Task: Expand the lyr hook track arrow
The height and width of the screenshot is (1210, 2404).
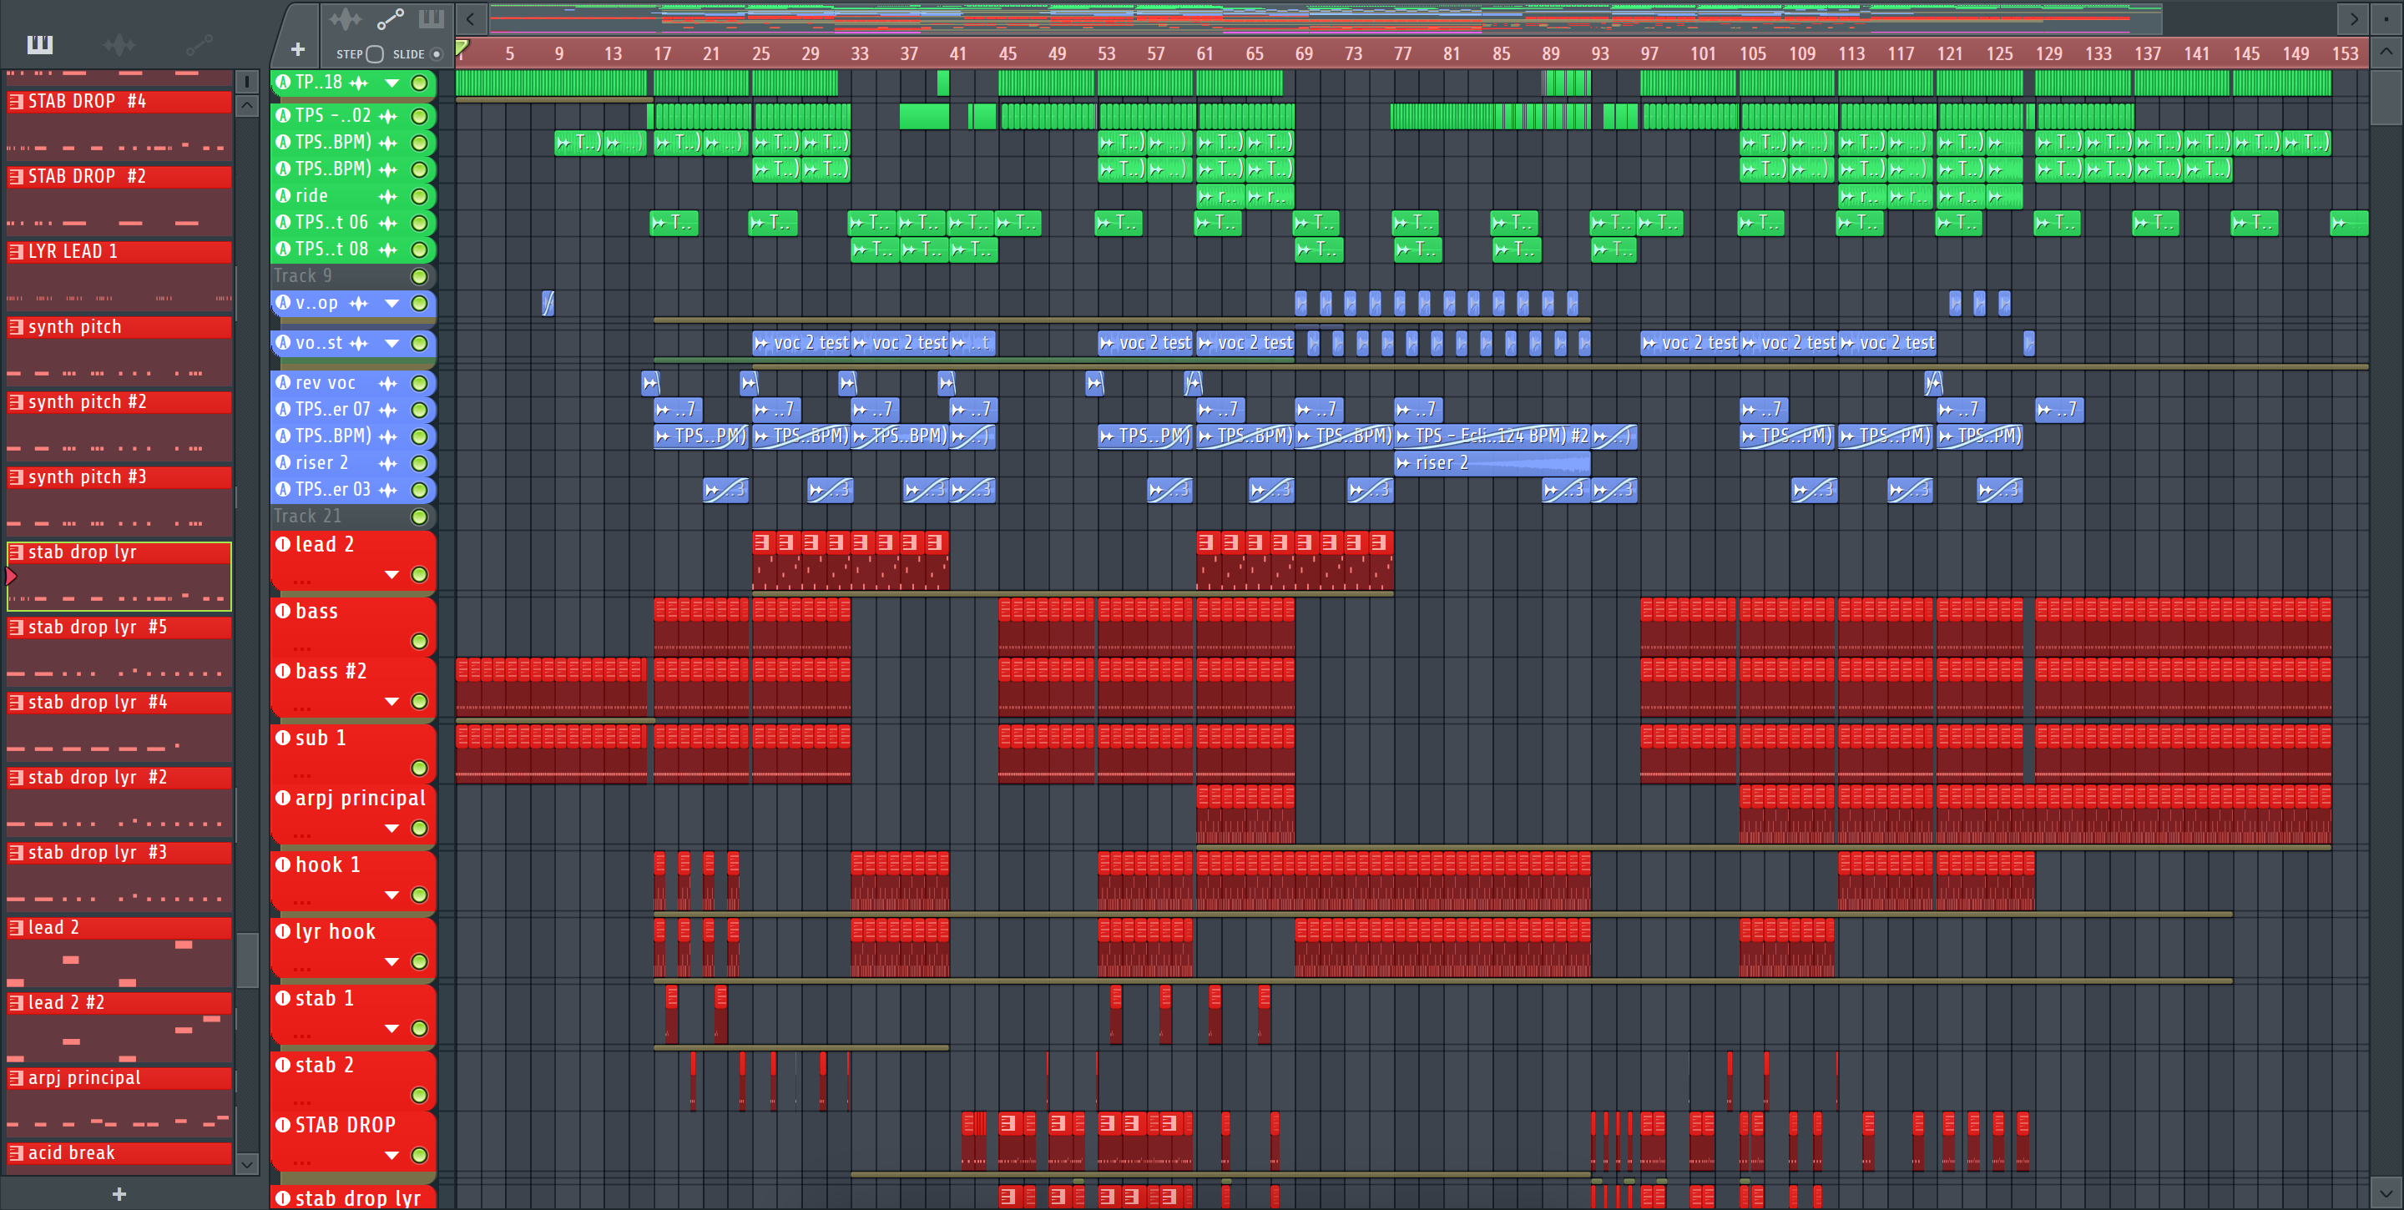Action: tap(393, 962)
